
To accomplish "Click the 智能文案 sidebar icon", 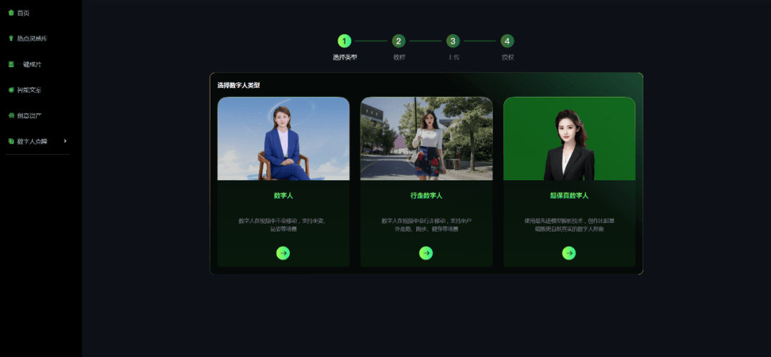I will (x=11, y=90).
